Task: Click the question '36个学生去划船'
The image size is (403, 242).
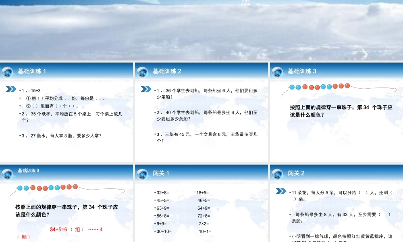Action: click(x=206, y=94)
